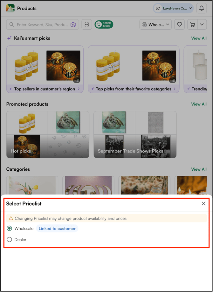Screen dimensions: 213x292
Task: Open the barcode scanner icon
Action: 86,25
